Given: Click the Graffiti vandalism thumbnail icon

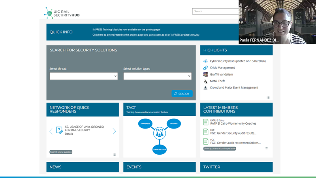Looking at the screenshot, I should [205, 74].
